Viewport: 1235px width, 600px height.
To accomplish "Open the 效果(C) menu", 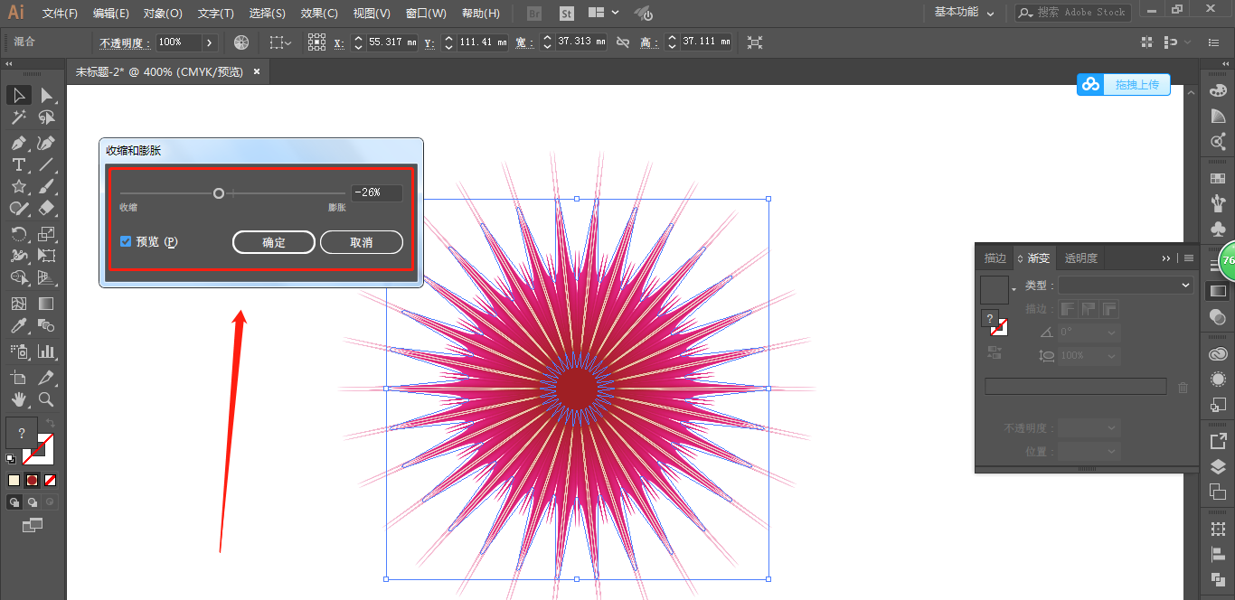I will point(319,14).
